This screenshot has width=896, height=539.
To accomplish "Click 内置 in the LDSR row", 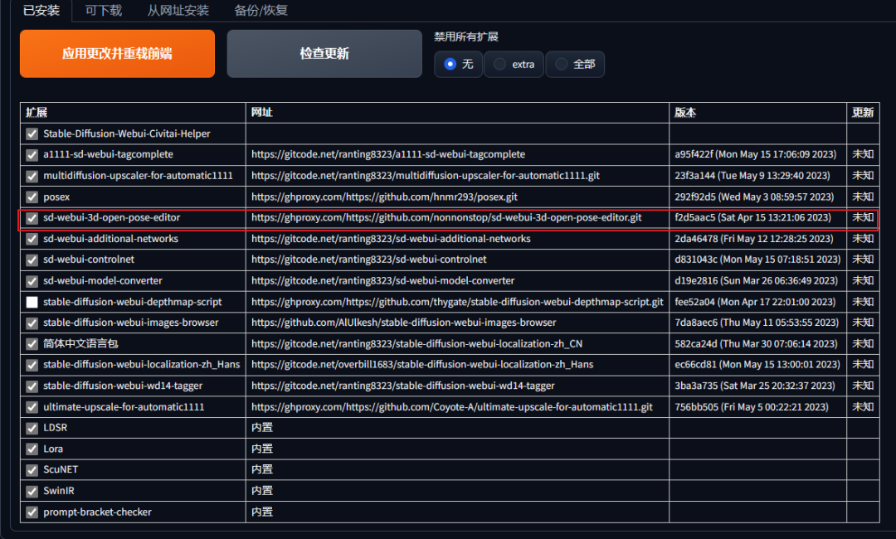I will (261, 428).
